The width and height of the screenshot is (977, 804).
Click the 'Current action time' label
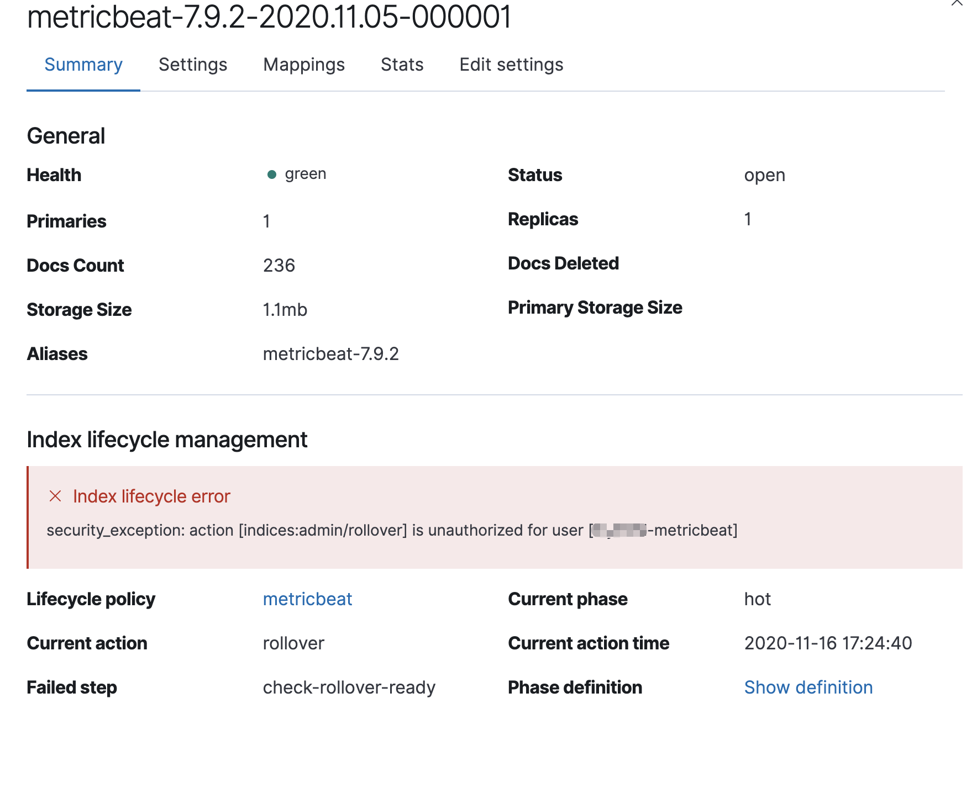589,643
